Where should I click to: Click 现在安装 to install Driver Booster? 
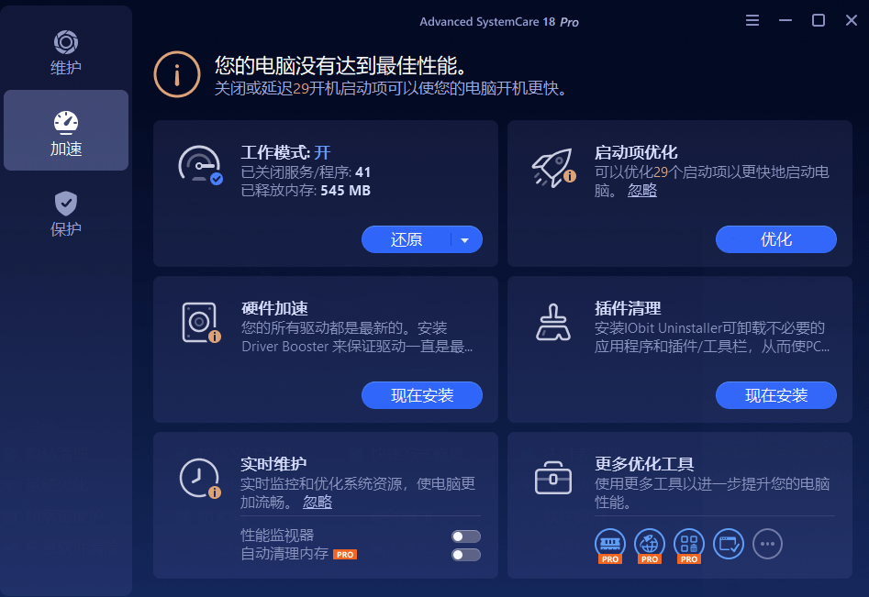click(x=421, y=395)
